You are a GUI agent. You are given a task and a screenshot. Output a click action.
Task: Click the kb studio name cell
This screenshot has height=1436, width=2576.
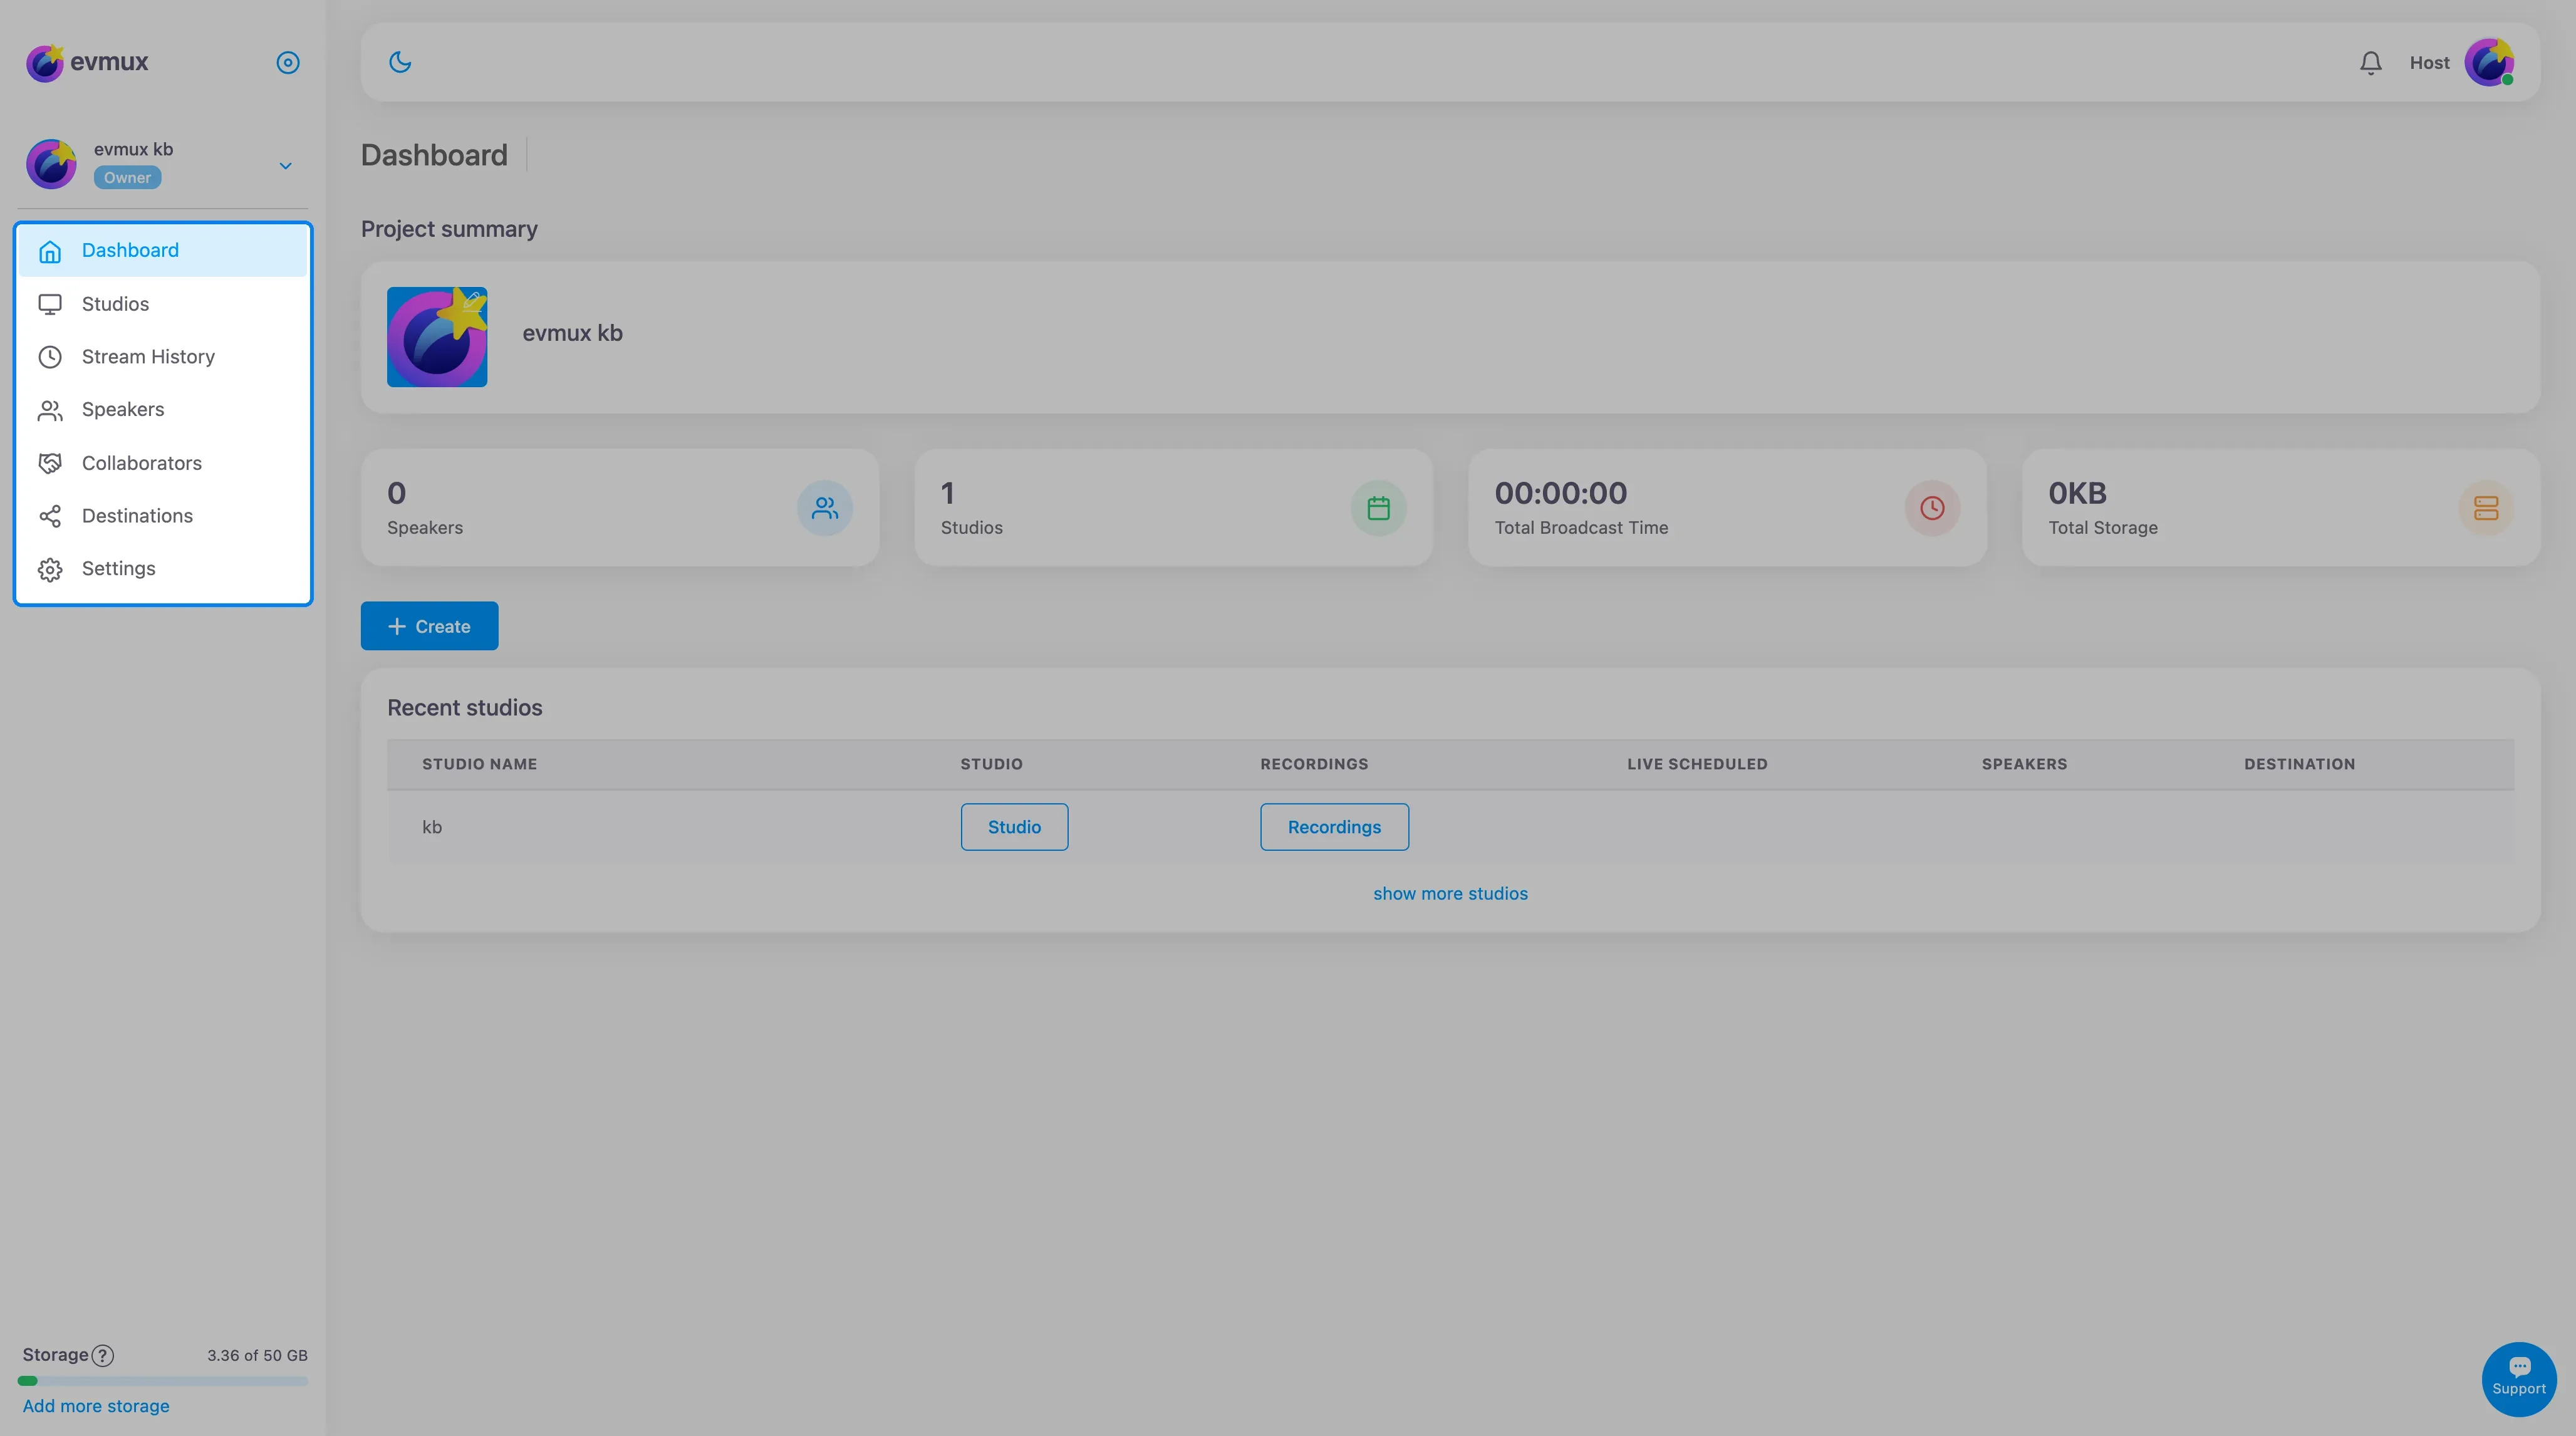432,827
